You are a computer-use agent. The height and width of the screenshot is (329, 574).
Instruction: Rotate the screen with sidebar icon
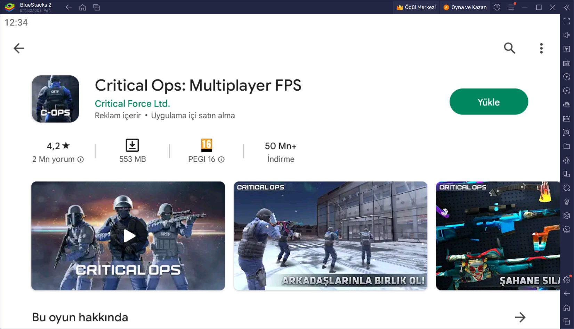coord(567,188)
